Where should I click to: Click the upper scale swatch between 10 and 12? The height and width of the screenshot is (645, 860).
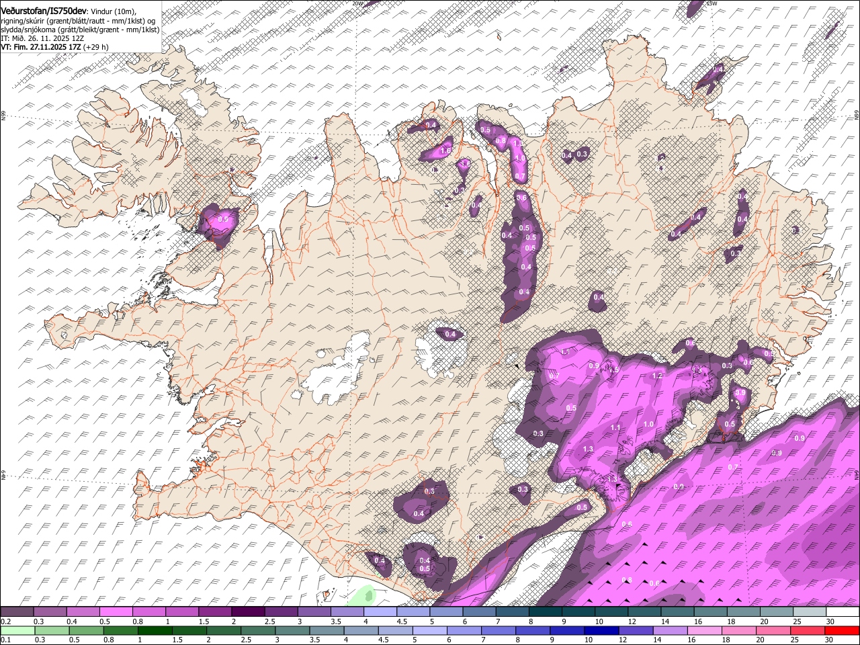click(611, 612)
